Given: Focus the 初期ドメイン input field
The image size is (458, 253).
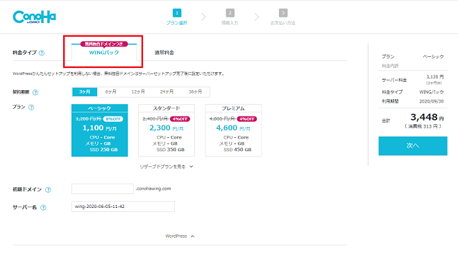Looking at the screenshot, I should (x=103, y=189).
